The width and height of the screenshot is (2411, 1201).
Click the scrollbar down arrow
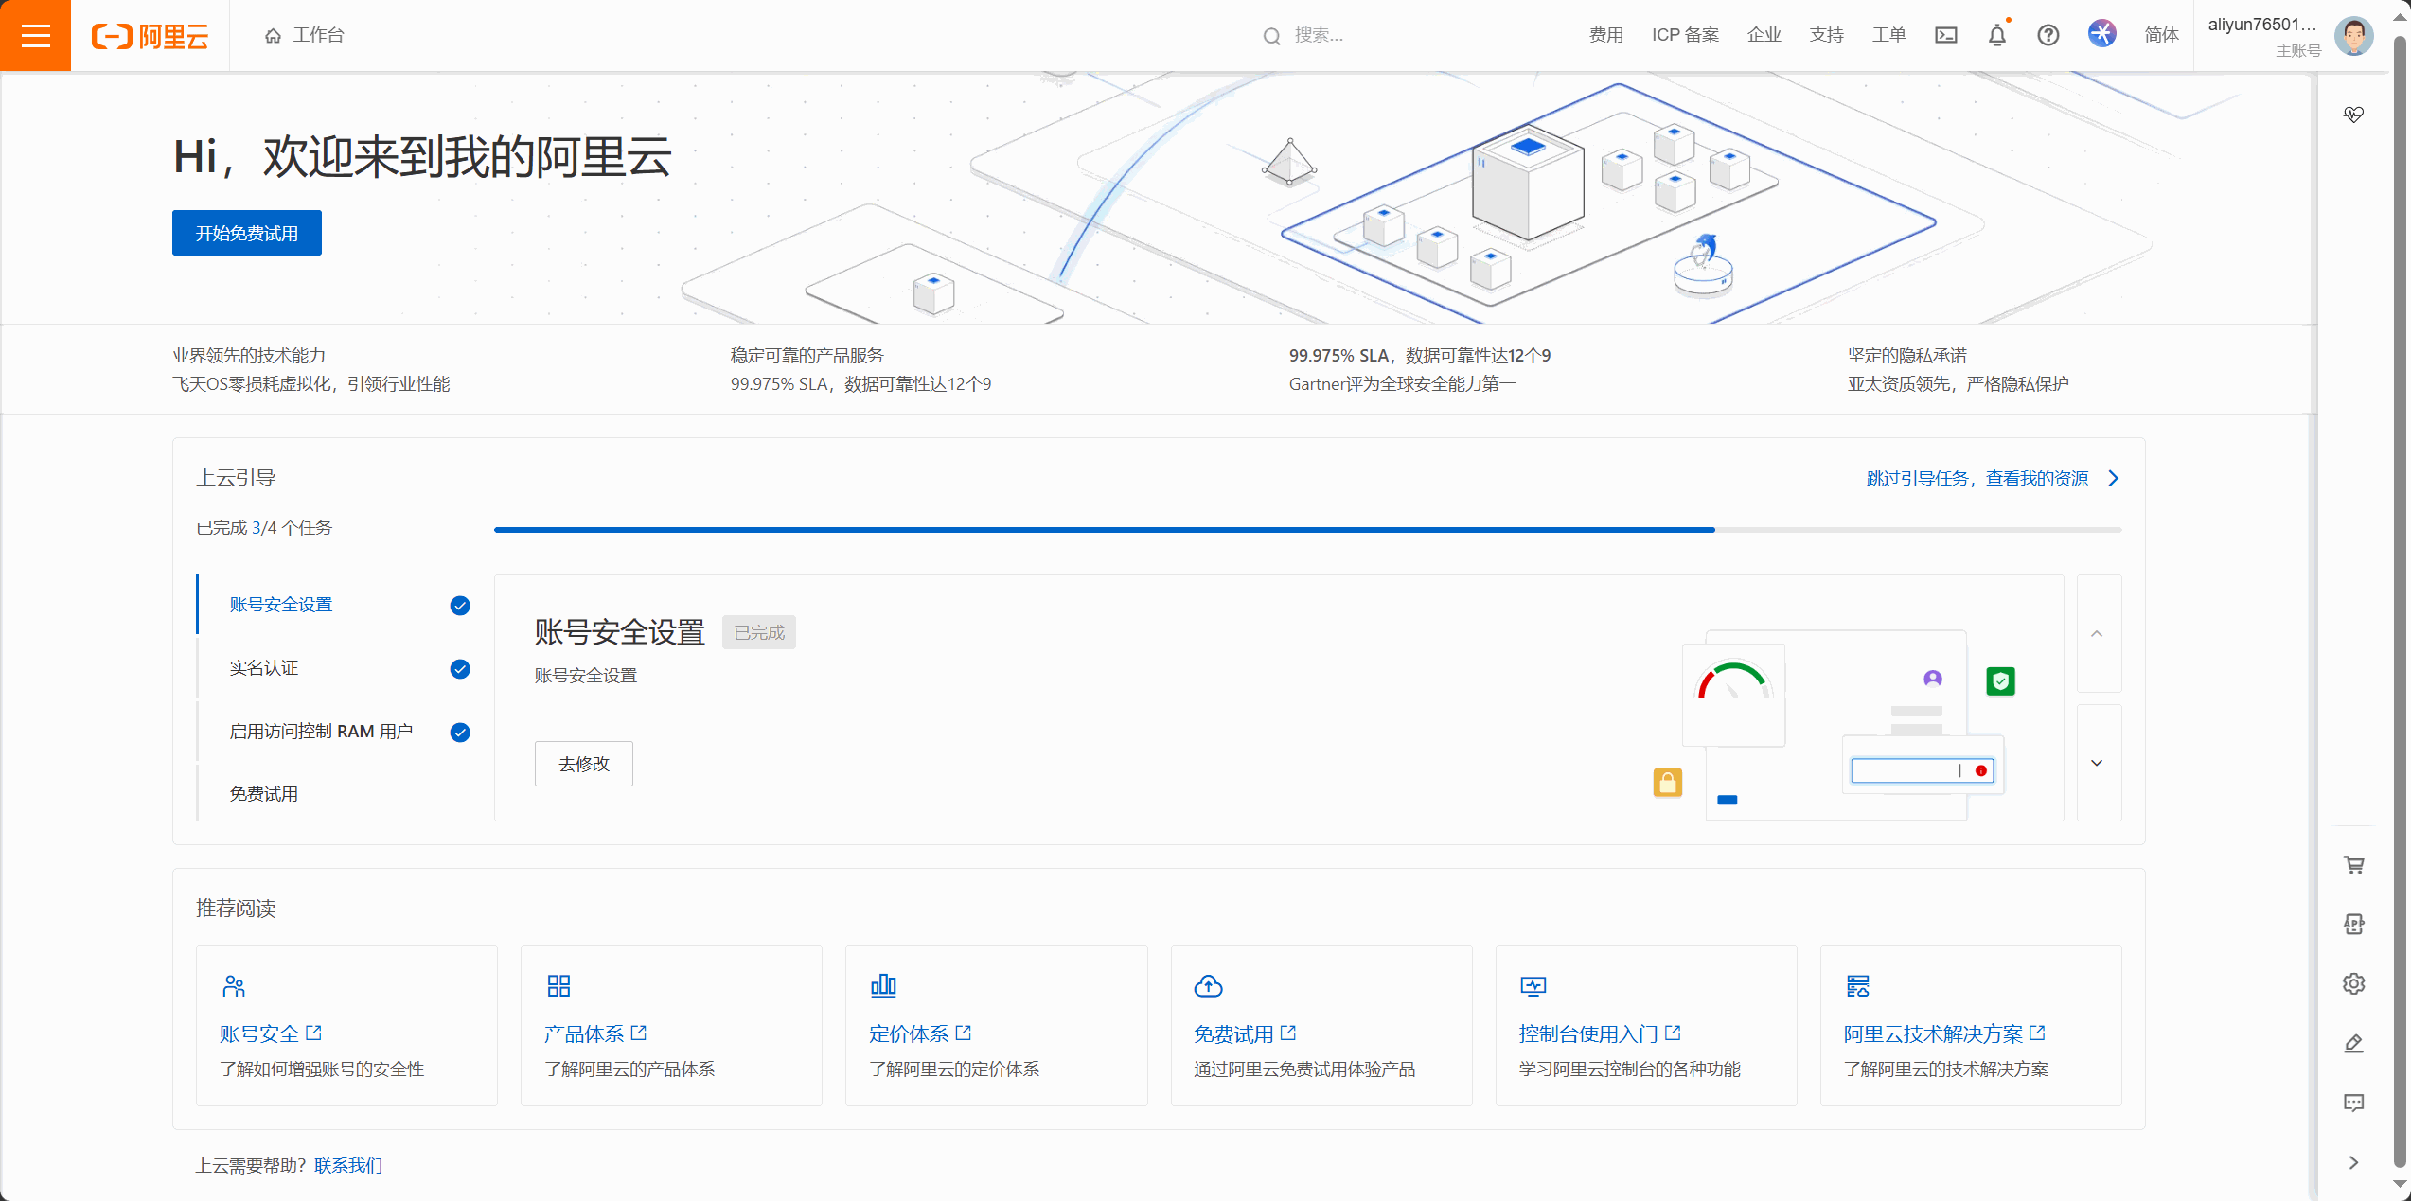tap(2400, 1184)
